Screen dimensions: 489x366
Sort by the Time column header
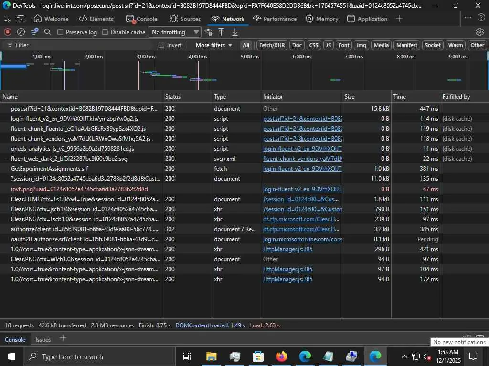click(x=415, y=96)
